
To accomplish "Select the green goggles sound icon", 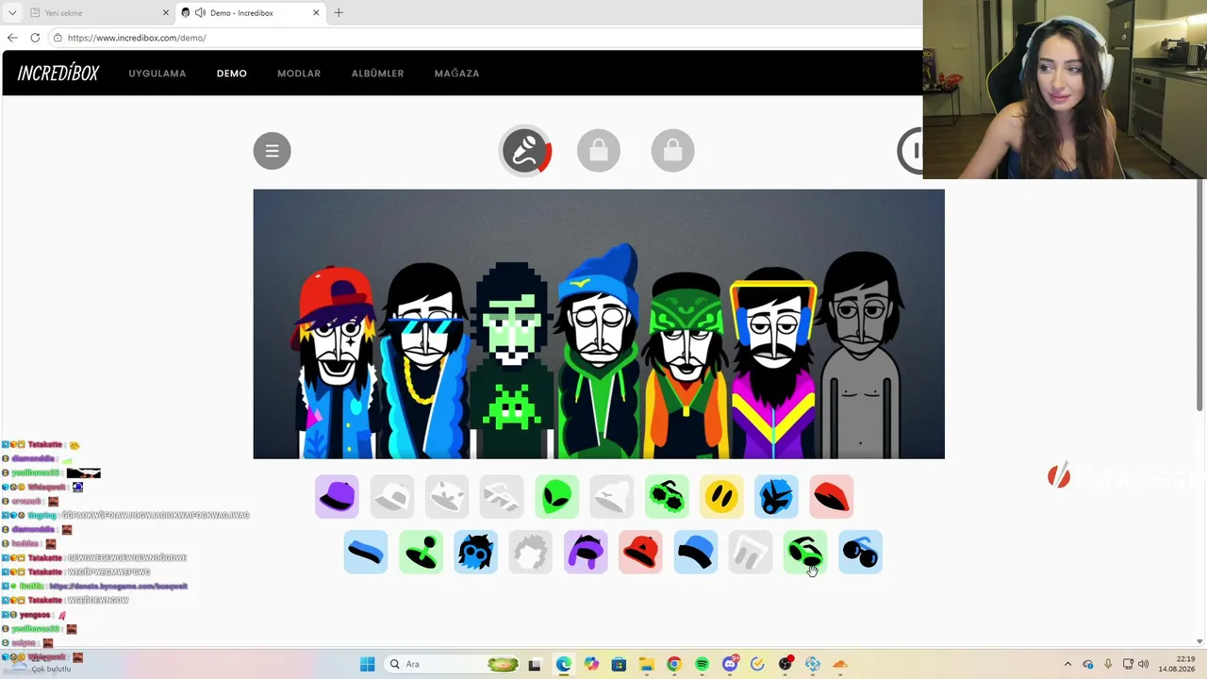I will click(805, 552).
